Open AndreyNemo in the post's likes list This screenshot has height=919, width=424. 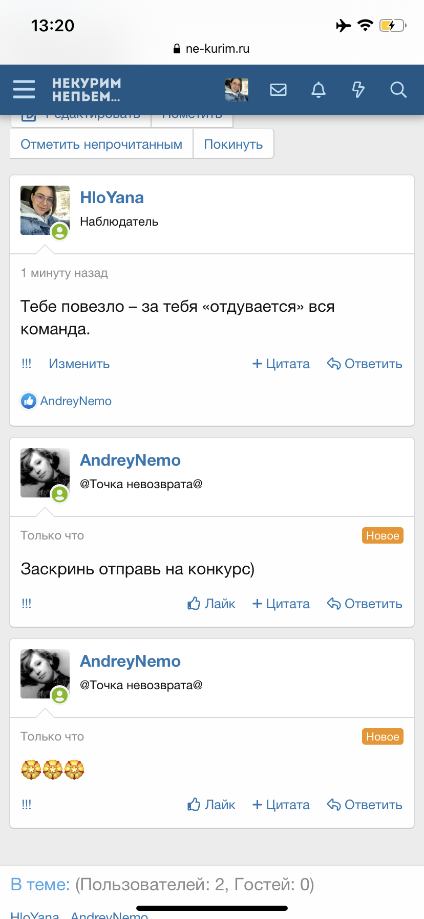click(x=76, y=401)
